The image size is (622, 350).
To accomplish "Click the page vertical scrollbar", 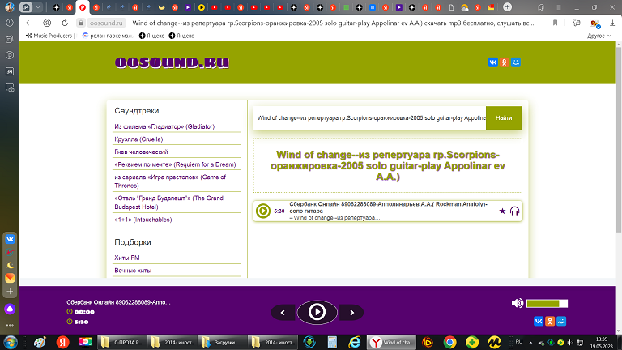I will pyautogui.click(x=619, y=139).
